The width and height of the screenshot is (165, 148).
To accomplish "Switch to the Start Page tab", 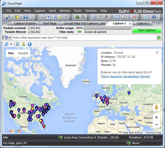I will point(50,23).
